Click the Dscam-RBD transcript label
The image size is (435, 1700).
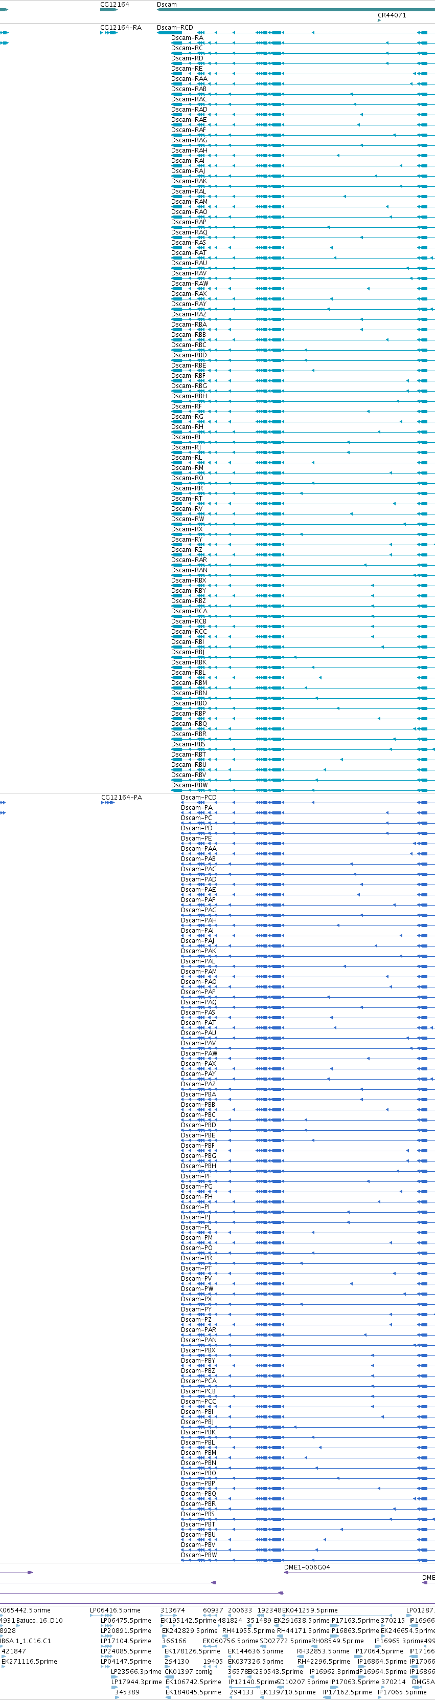click(x=189, y=355)
